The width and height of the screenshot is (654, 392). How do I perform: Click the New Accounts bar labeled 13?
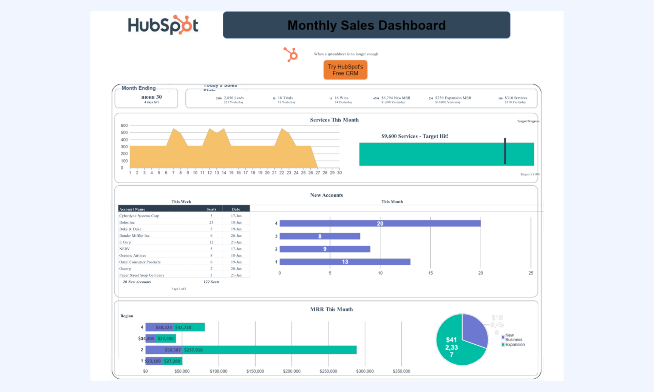coord(345,262)
